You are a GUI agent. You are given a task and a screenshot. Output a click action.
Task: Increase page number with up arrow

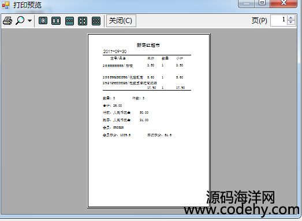click(291, 18)
